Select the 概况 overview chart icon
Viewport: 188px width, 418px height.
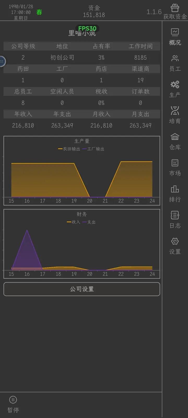click(x=175, y=32)
